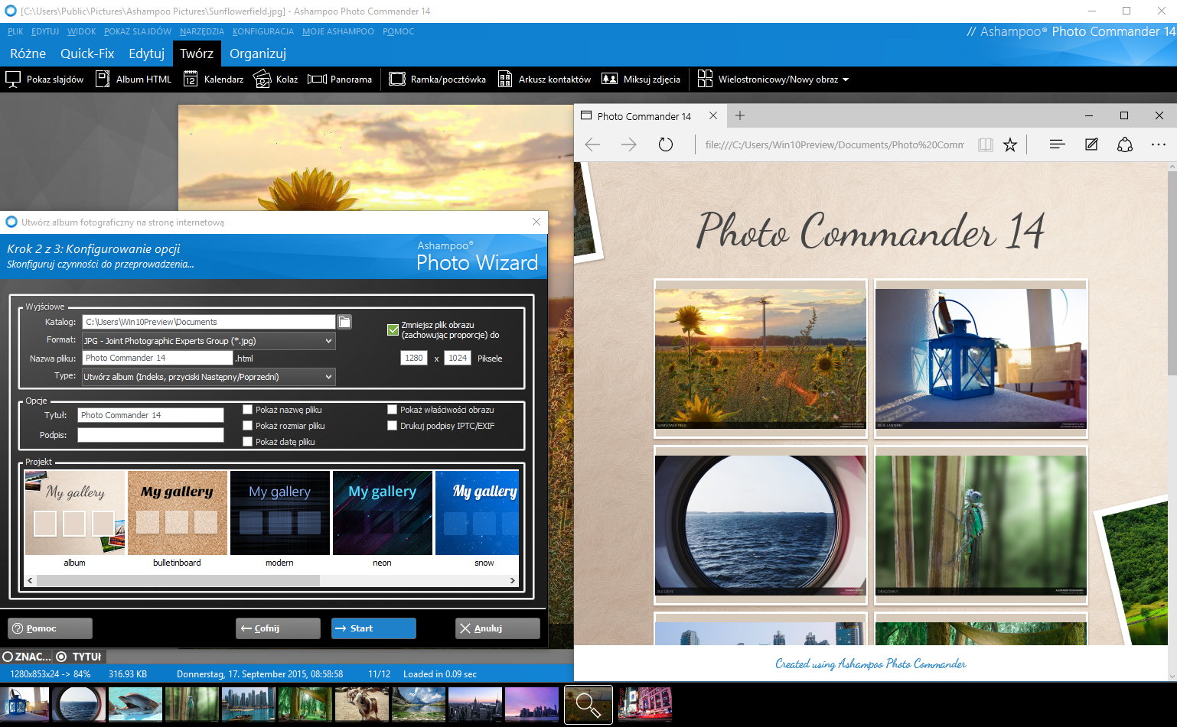Select the album project template
Screen dimensions: 1177x727
tap(74, 520)
